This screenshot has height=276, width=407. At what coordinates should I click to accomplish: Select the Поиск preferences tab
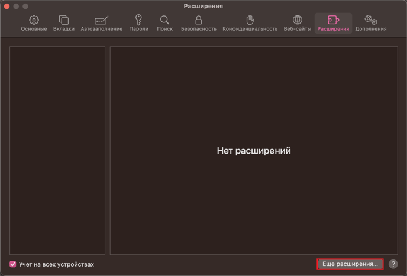[165, 24]
